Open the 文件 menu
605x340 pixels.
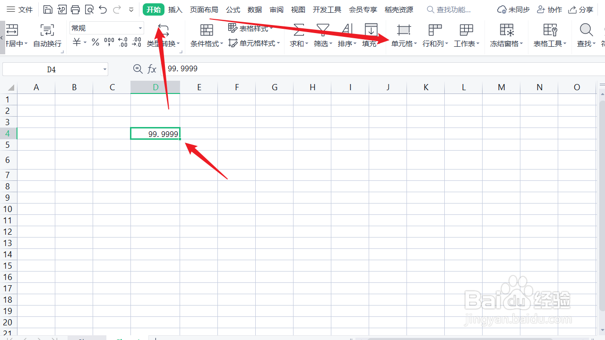pos(19,9)
